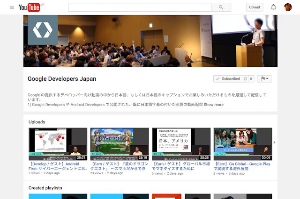Open the Google Developers Japan channel title
Image resolution: width=300 pixels, height=199 pixels.
(62, 79)
